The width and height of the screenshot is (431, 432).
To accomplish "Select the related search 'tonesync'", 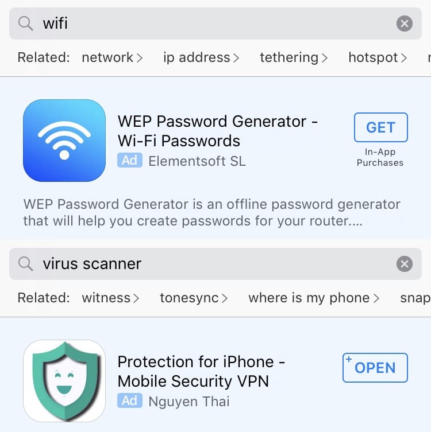I will (194, 298).
